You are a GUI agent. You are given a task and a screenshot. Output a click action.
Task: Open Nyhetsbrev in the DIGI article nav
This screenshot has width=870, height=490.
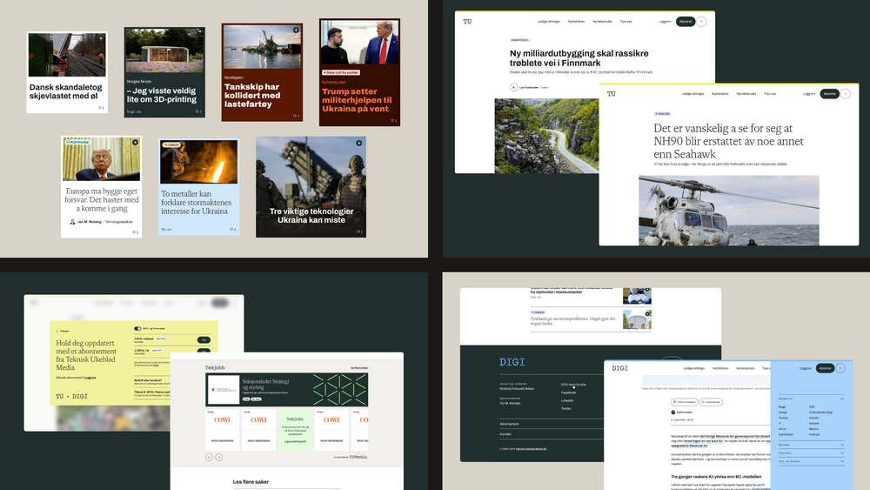coord(720,368)
